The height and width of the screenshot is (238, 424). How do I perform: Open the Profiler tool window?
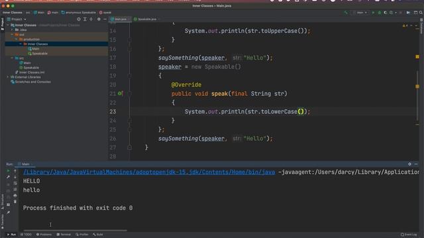(82, 235)
